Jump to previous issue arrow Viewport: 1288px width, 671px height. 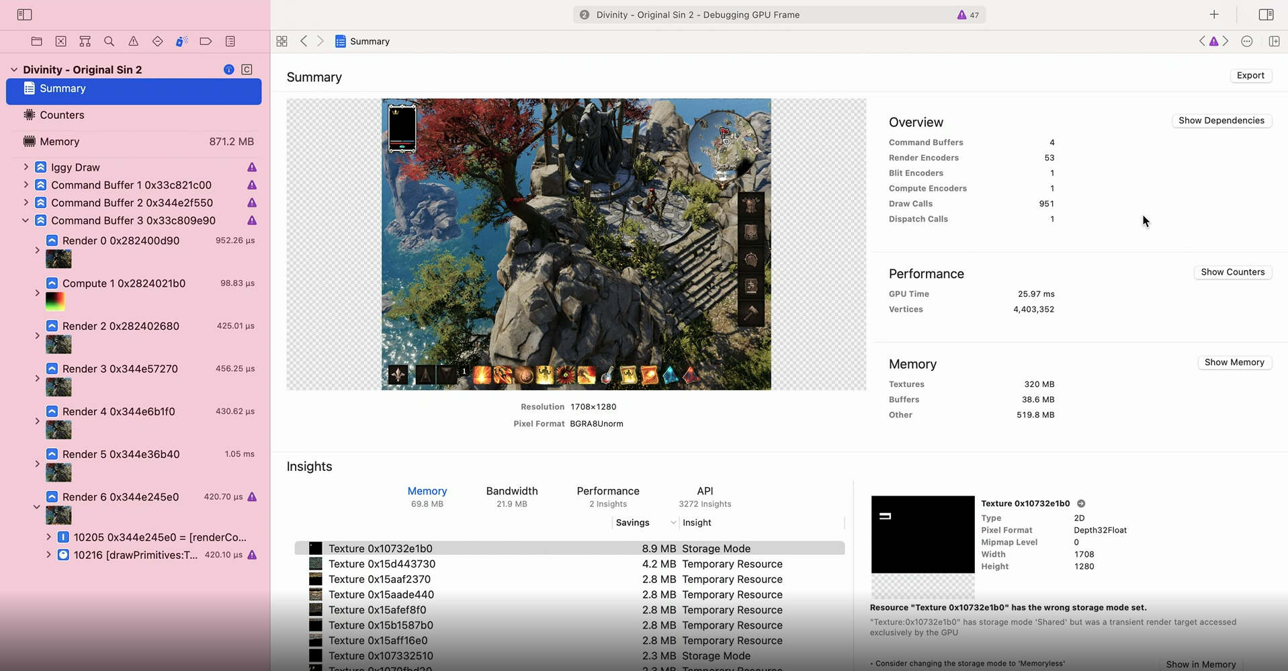point(1202,42)
